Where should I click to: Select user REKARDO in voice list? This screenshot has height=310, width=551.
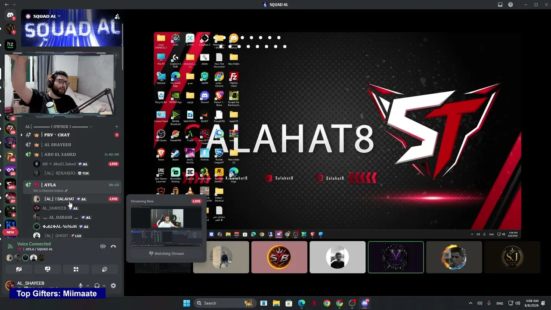67,173
